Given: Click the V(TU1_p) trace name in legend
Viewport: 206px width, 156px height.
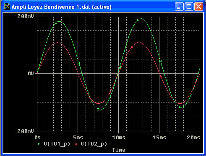Looking at the screenshot, I should coord(57,144).
